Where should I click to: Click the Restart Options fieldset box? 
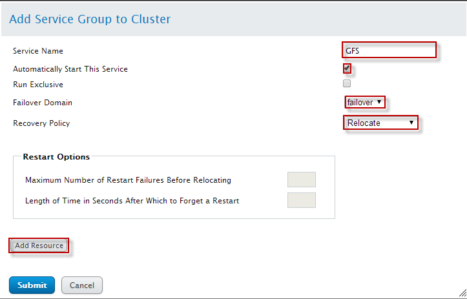pyautogui.click(x=173, y=212)
